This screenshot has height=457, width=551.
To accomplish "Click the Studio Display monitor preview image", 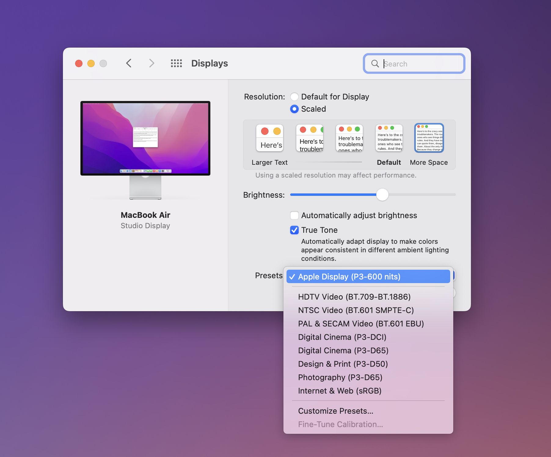I will click(x=145, y=150).
